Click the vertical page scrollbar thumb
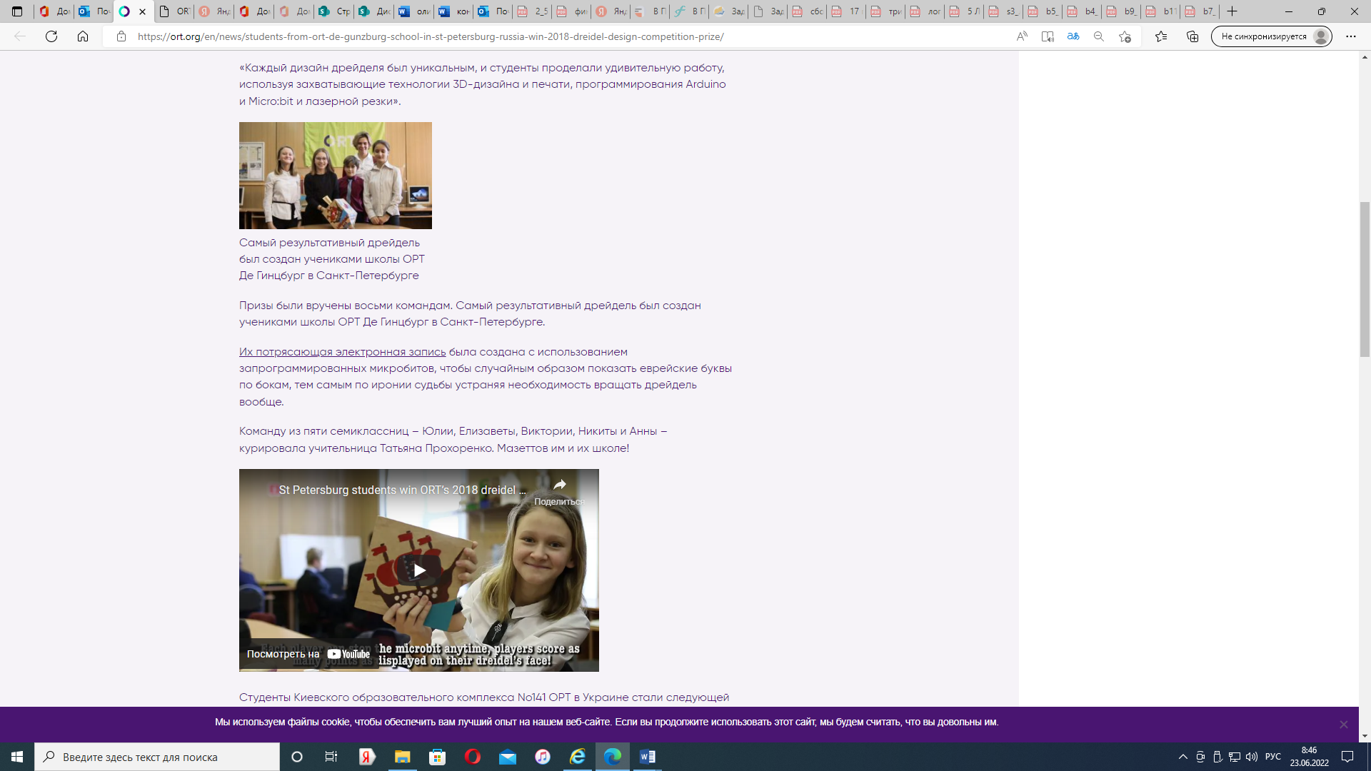The height and width of the screenshot is (771, 1371). 1365,278
